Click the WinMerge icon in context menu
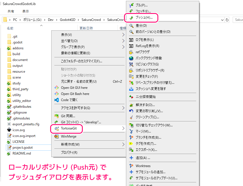The height and width of the screenshot is (186, 243). 57,136
